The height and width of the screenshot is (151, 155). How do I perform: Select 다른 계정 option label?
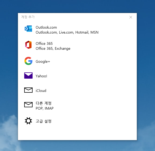pos(44,103)
